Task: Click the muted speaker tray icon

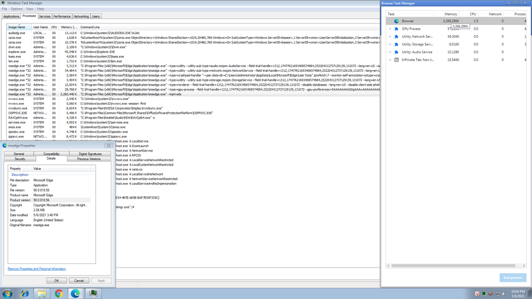Action: pos(490,294)
